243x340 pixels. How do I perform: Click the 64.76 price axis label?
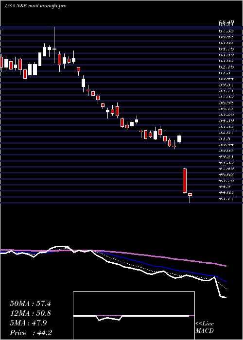(x=226, y=49)
